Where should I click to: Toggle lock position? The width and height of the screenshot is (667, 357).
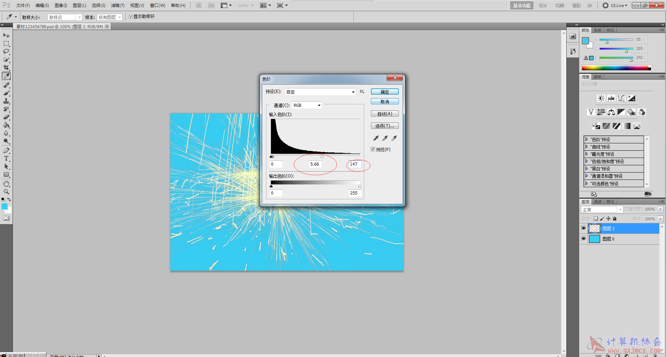[608, 219]
